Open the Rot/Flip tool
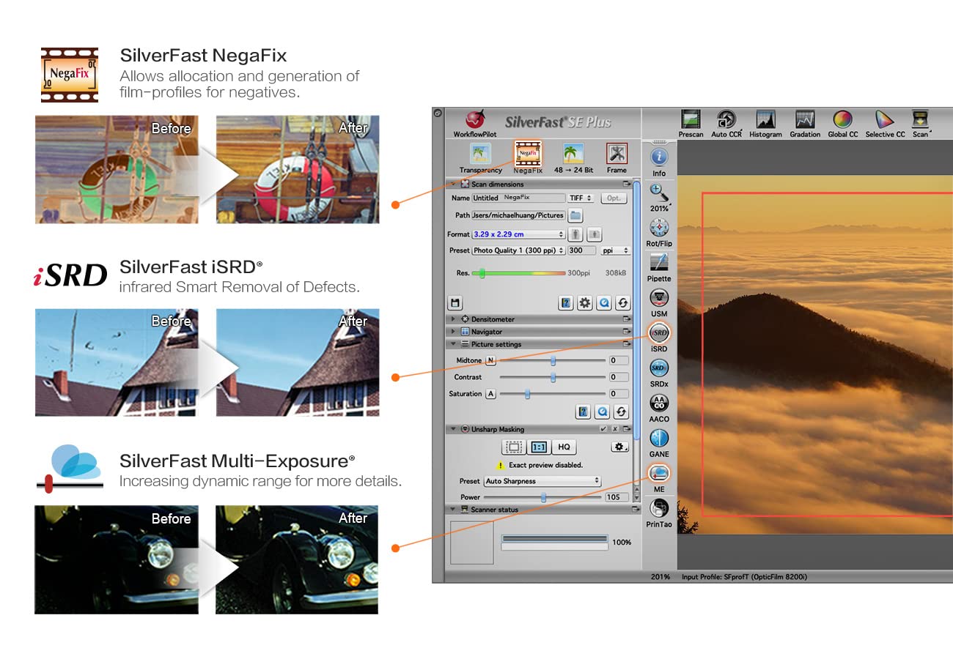This screenshot has height=659, width=953. coord(659,228)
